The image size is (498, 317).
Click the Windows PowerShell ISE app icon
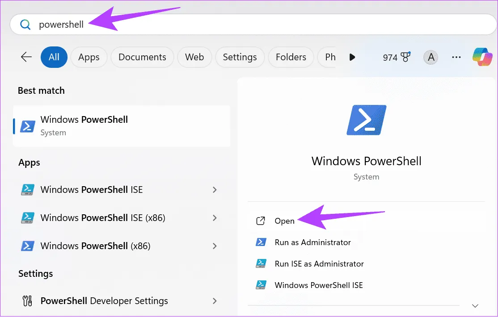pos(28,190)
